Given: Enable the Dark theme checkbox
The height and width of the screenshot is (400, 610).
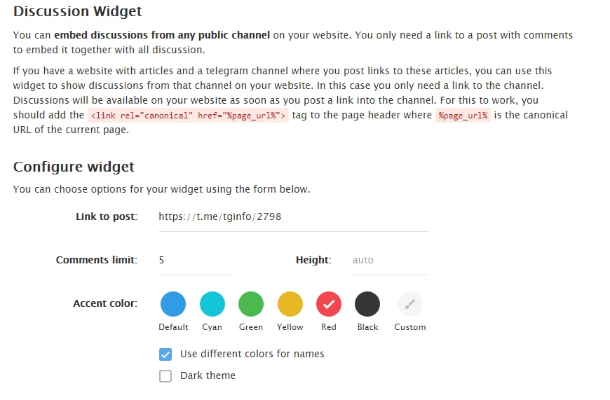Looking at the screenshot, I should (x=165, y=376).
